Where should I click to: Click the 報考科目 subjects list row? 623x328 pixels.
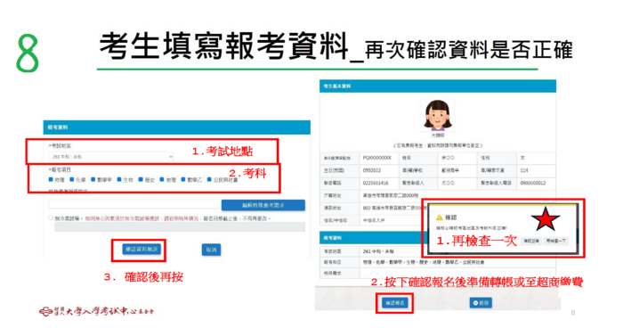(x=438, y=262)
